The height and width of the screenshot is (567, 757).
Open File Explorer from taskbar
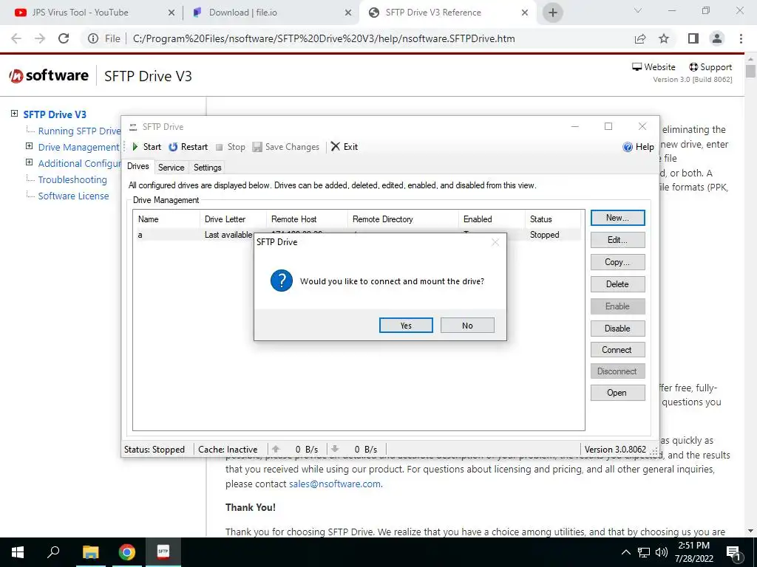pos(90,552)
